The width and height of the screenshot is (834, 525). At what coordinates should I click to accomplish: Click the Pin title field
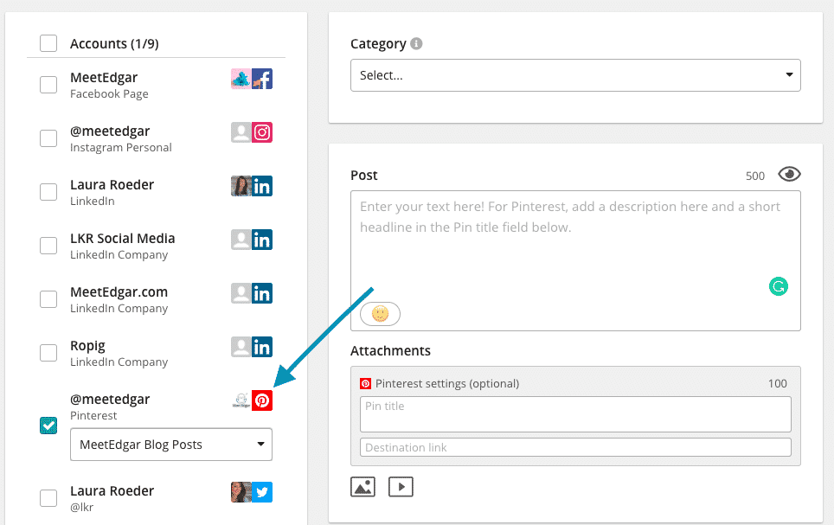click(x=575, y=413)
